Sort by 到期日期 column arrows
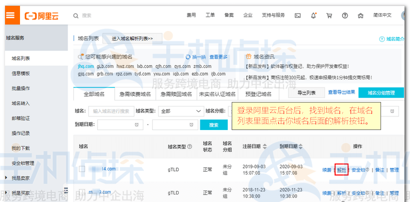This screenshot has height=202, width=410. (x=301, y=146)
